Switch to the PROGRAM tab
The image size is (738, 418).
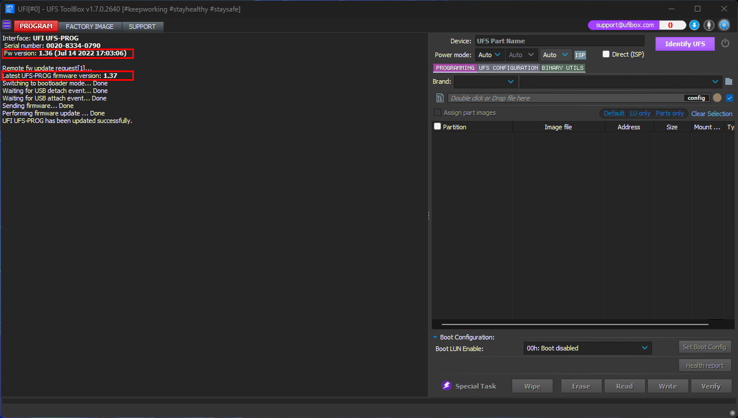pos(36,26)
